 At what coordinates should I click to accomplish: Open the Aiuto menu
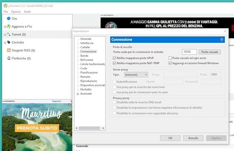click(27, 11)
